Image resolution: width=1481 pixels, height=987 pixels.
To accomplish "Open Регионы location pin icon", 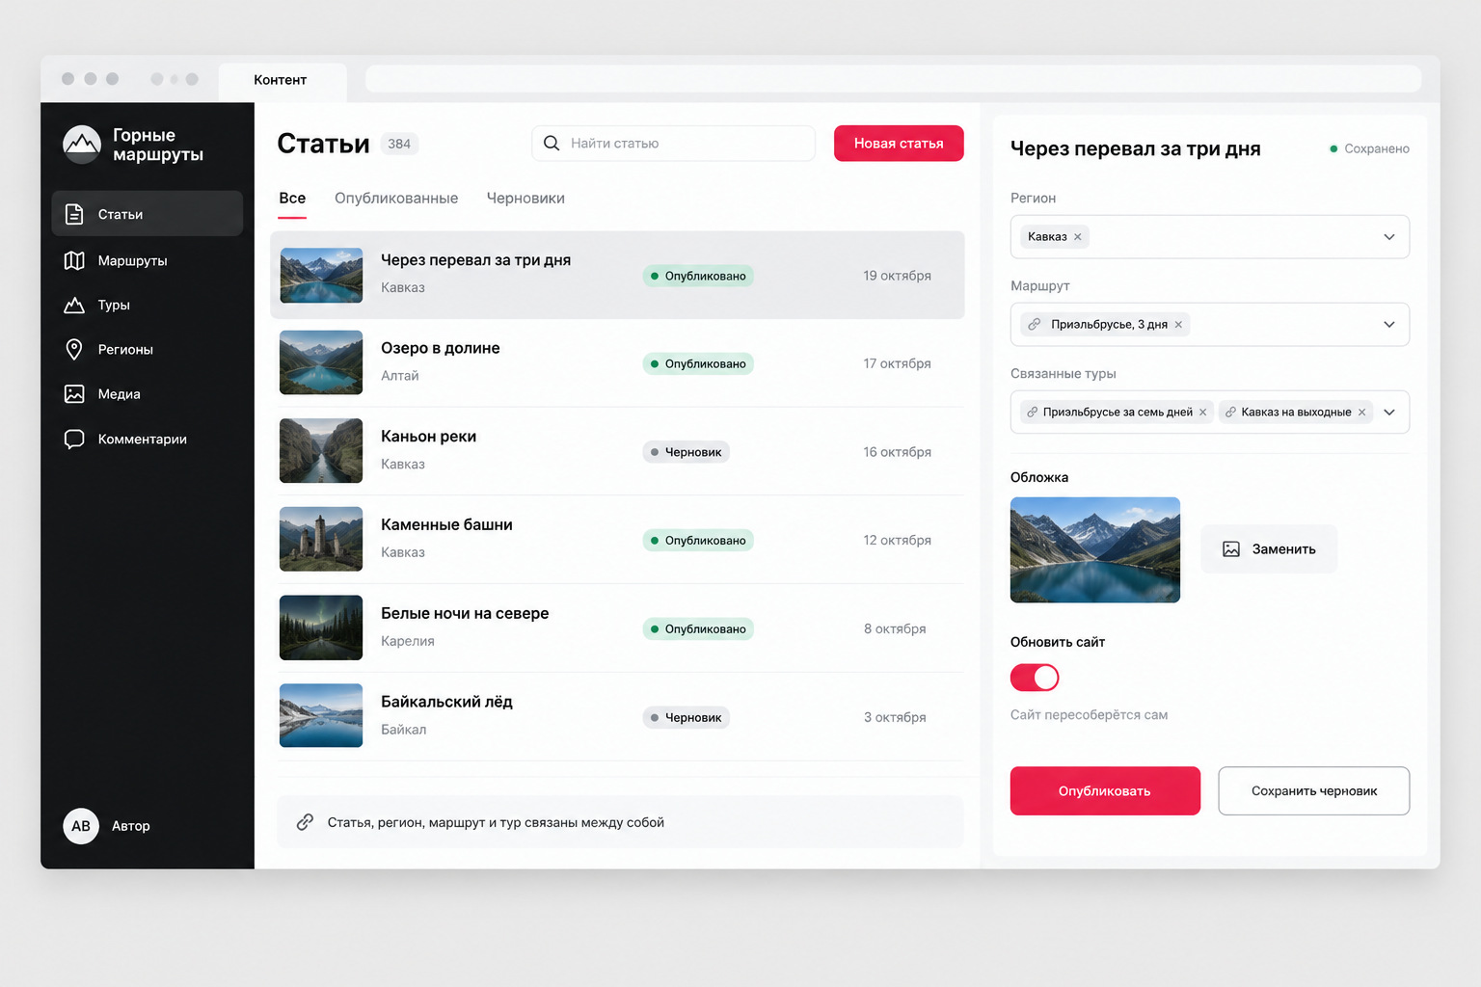I will point(74,349).
